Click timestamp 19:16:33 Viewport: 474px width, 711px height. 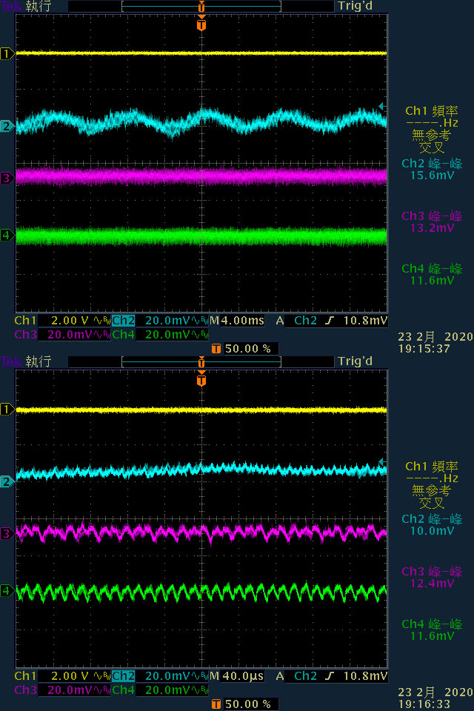coord(424,704)
